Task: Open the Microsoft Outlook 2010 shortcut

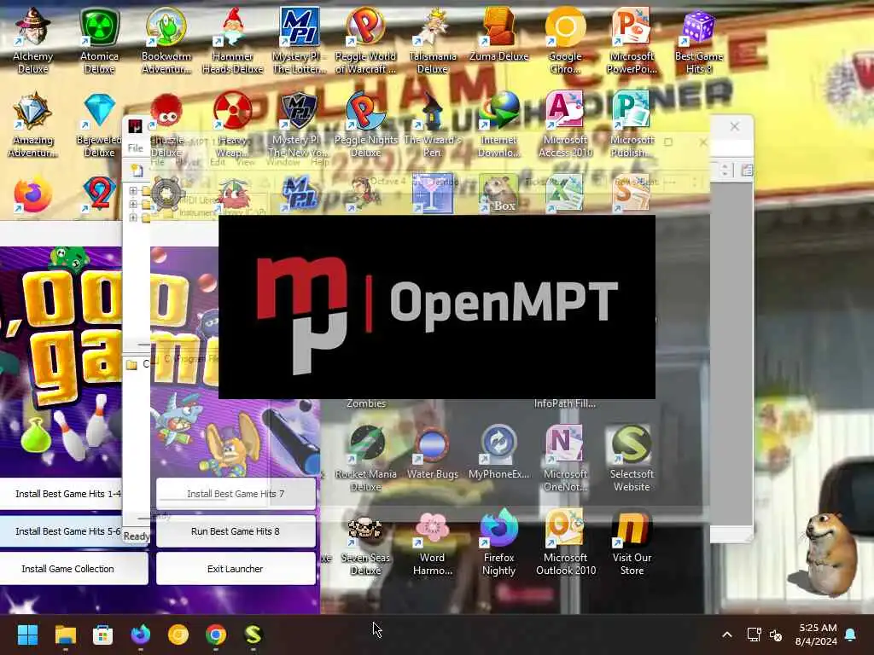Action: (565, 542)
